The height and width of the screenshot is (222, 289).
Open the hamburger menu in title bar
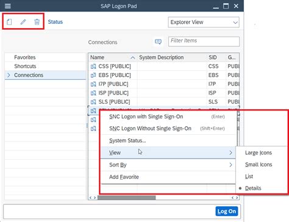click(8, 6)
